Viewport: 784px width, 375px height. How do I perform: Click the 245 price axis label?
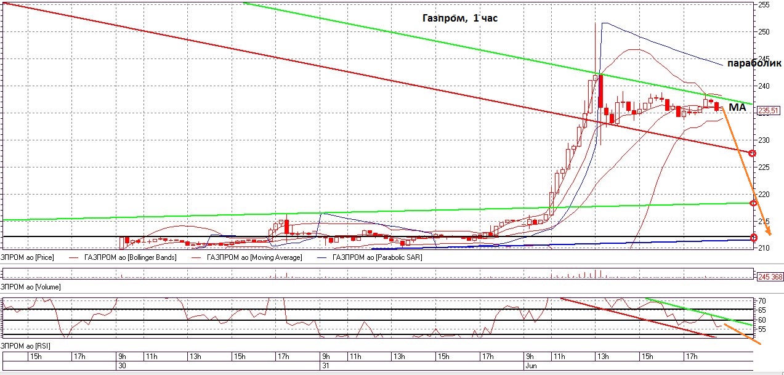(764, 59)
